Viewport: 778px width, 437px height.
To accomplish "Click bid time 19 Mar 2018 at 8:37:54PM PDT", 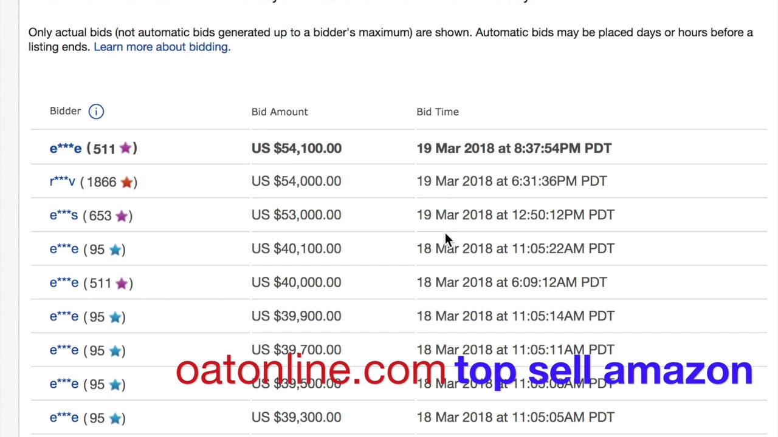I will (514, 148).
